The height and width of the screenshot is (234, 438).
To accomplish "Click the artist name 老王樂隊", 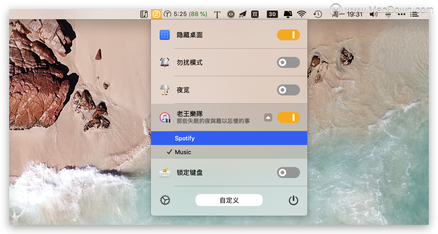I will click(x=190, y=114).
